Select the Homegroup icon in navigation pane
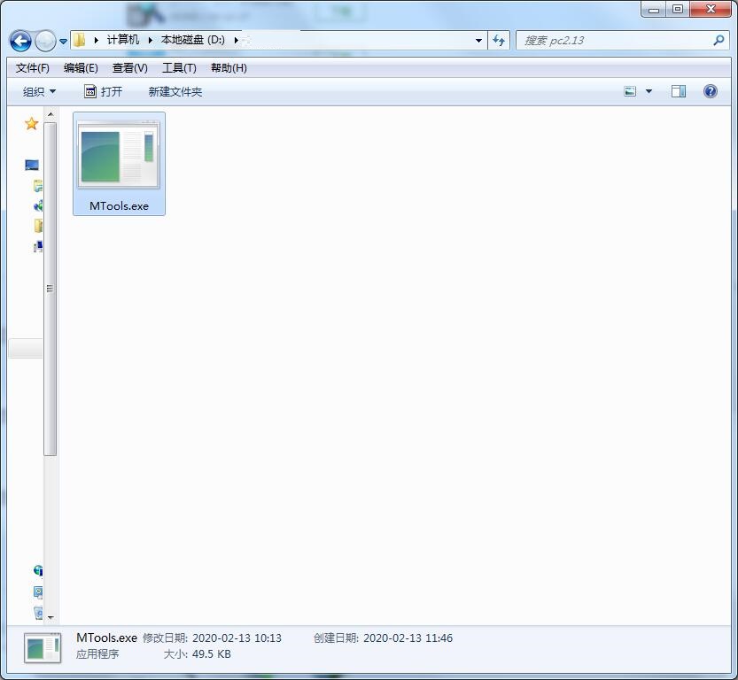 (x=38, y=205)
